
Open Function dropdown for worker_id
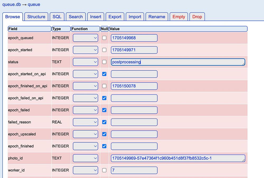(x=85, y=170)
